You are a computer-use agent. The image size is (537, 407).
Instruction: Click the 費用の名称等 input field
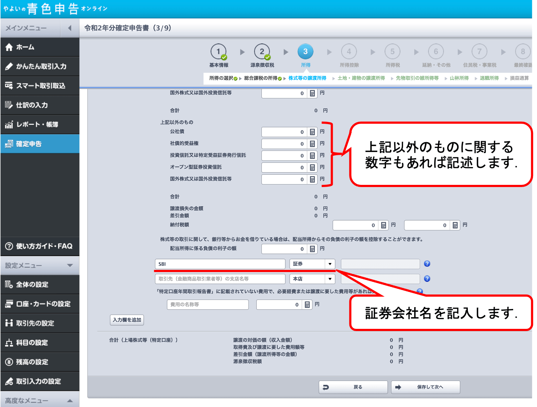[208, 305]
